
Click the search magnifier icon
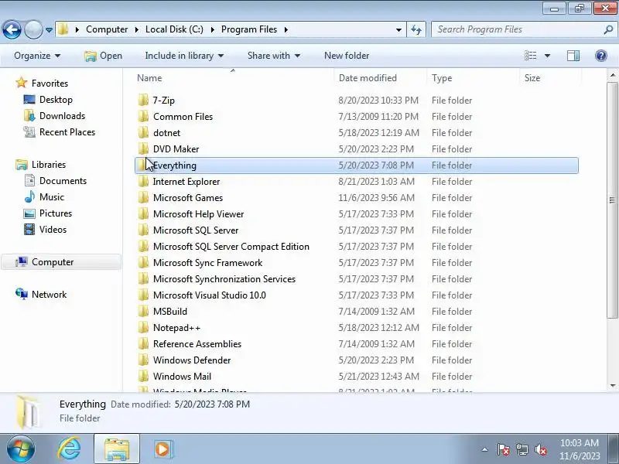608,29
